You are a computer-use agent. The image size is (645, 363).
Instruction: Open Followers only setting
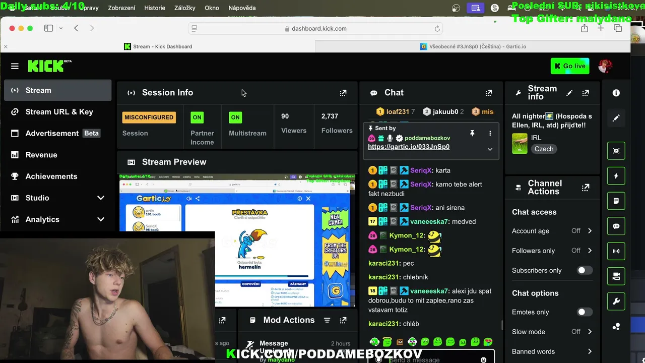coord(552,251)
